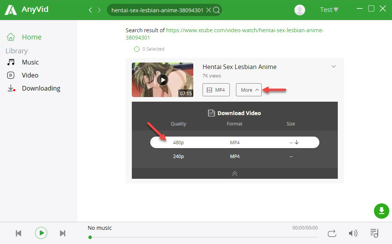Viewport: 392px width, 244px height.
Task: Collapse the panel with the double-chevron
Action: (235, 174)
